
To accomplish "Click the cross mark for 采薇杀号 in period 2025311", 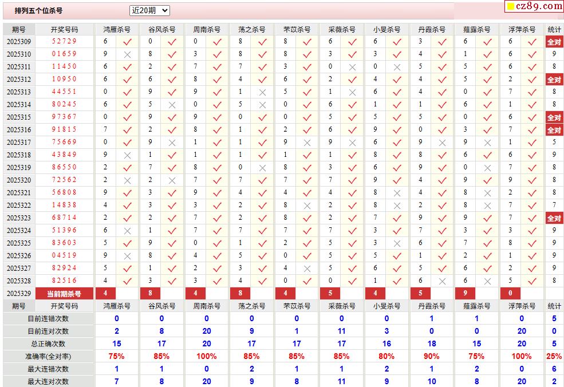I will [352, 67].
